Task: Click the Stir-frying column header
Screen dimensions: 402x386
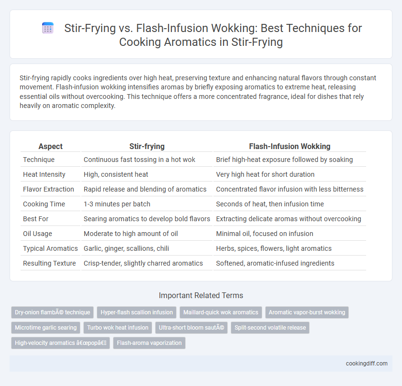Action: [147, 146]
